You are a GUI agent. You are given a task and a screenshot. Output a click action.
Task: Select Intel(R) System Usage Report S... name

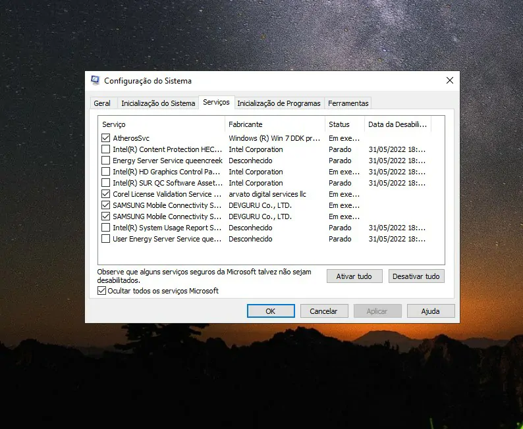(167, 228)
